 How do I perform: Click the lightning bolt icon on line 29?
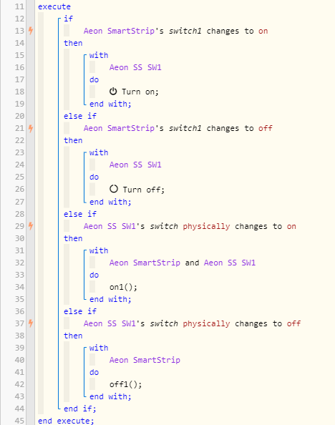pyautogui.click(x=31, y=226)
